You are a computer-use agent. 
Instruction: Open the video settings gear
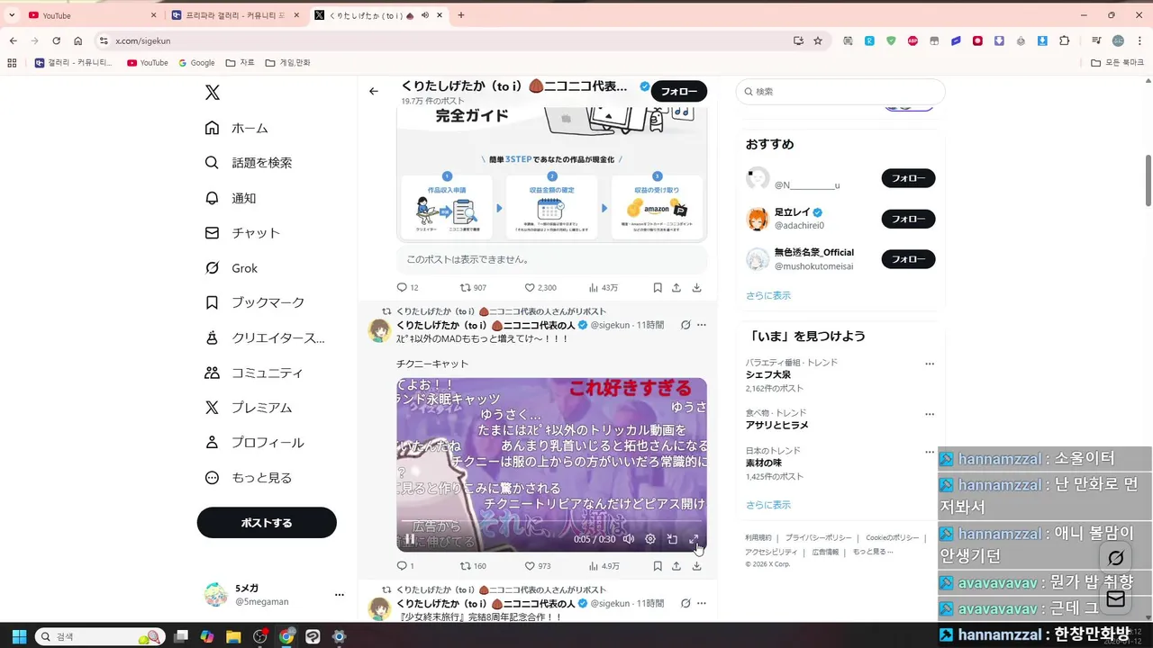tap(650, 539)
